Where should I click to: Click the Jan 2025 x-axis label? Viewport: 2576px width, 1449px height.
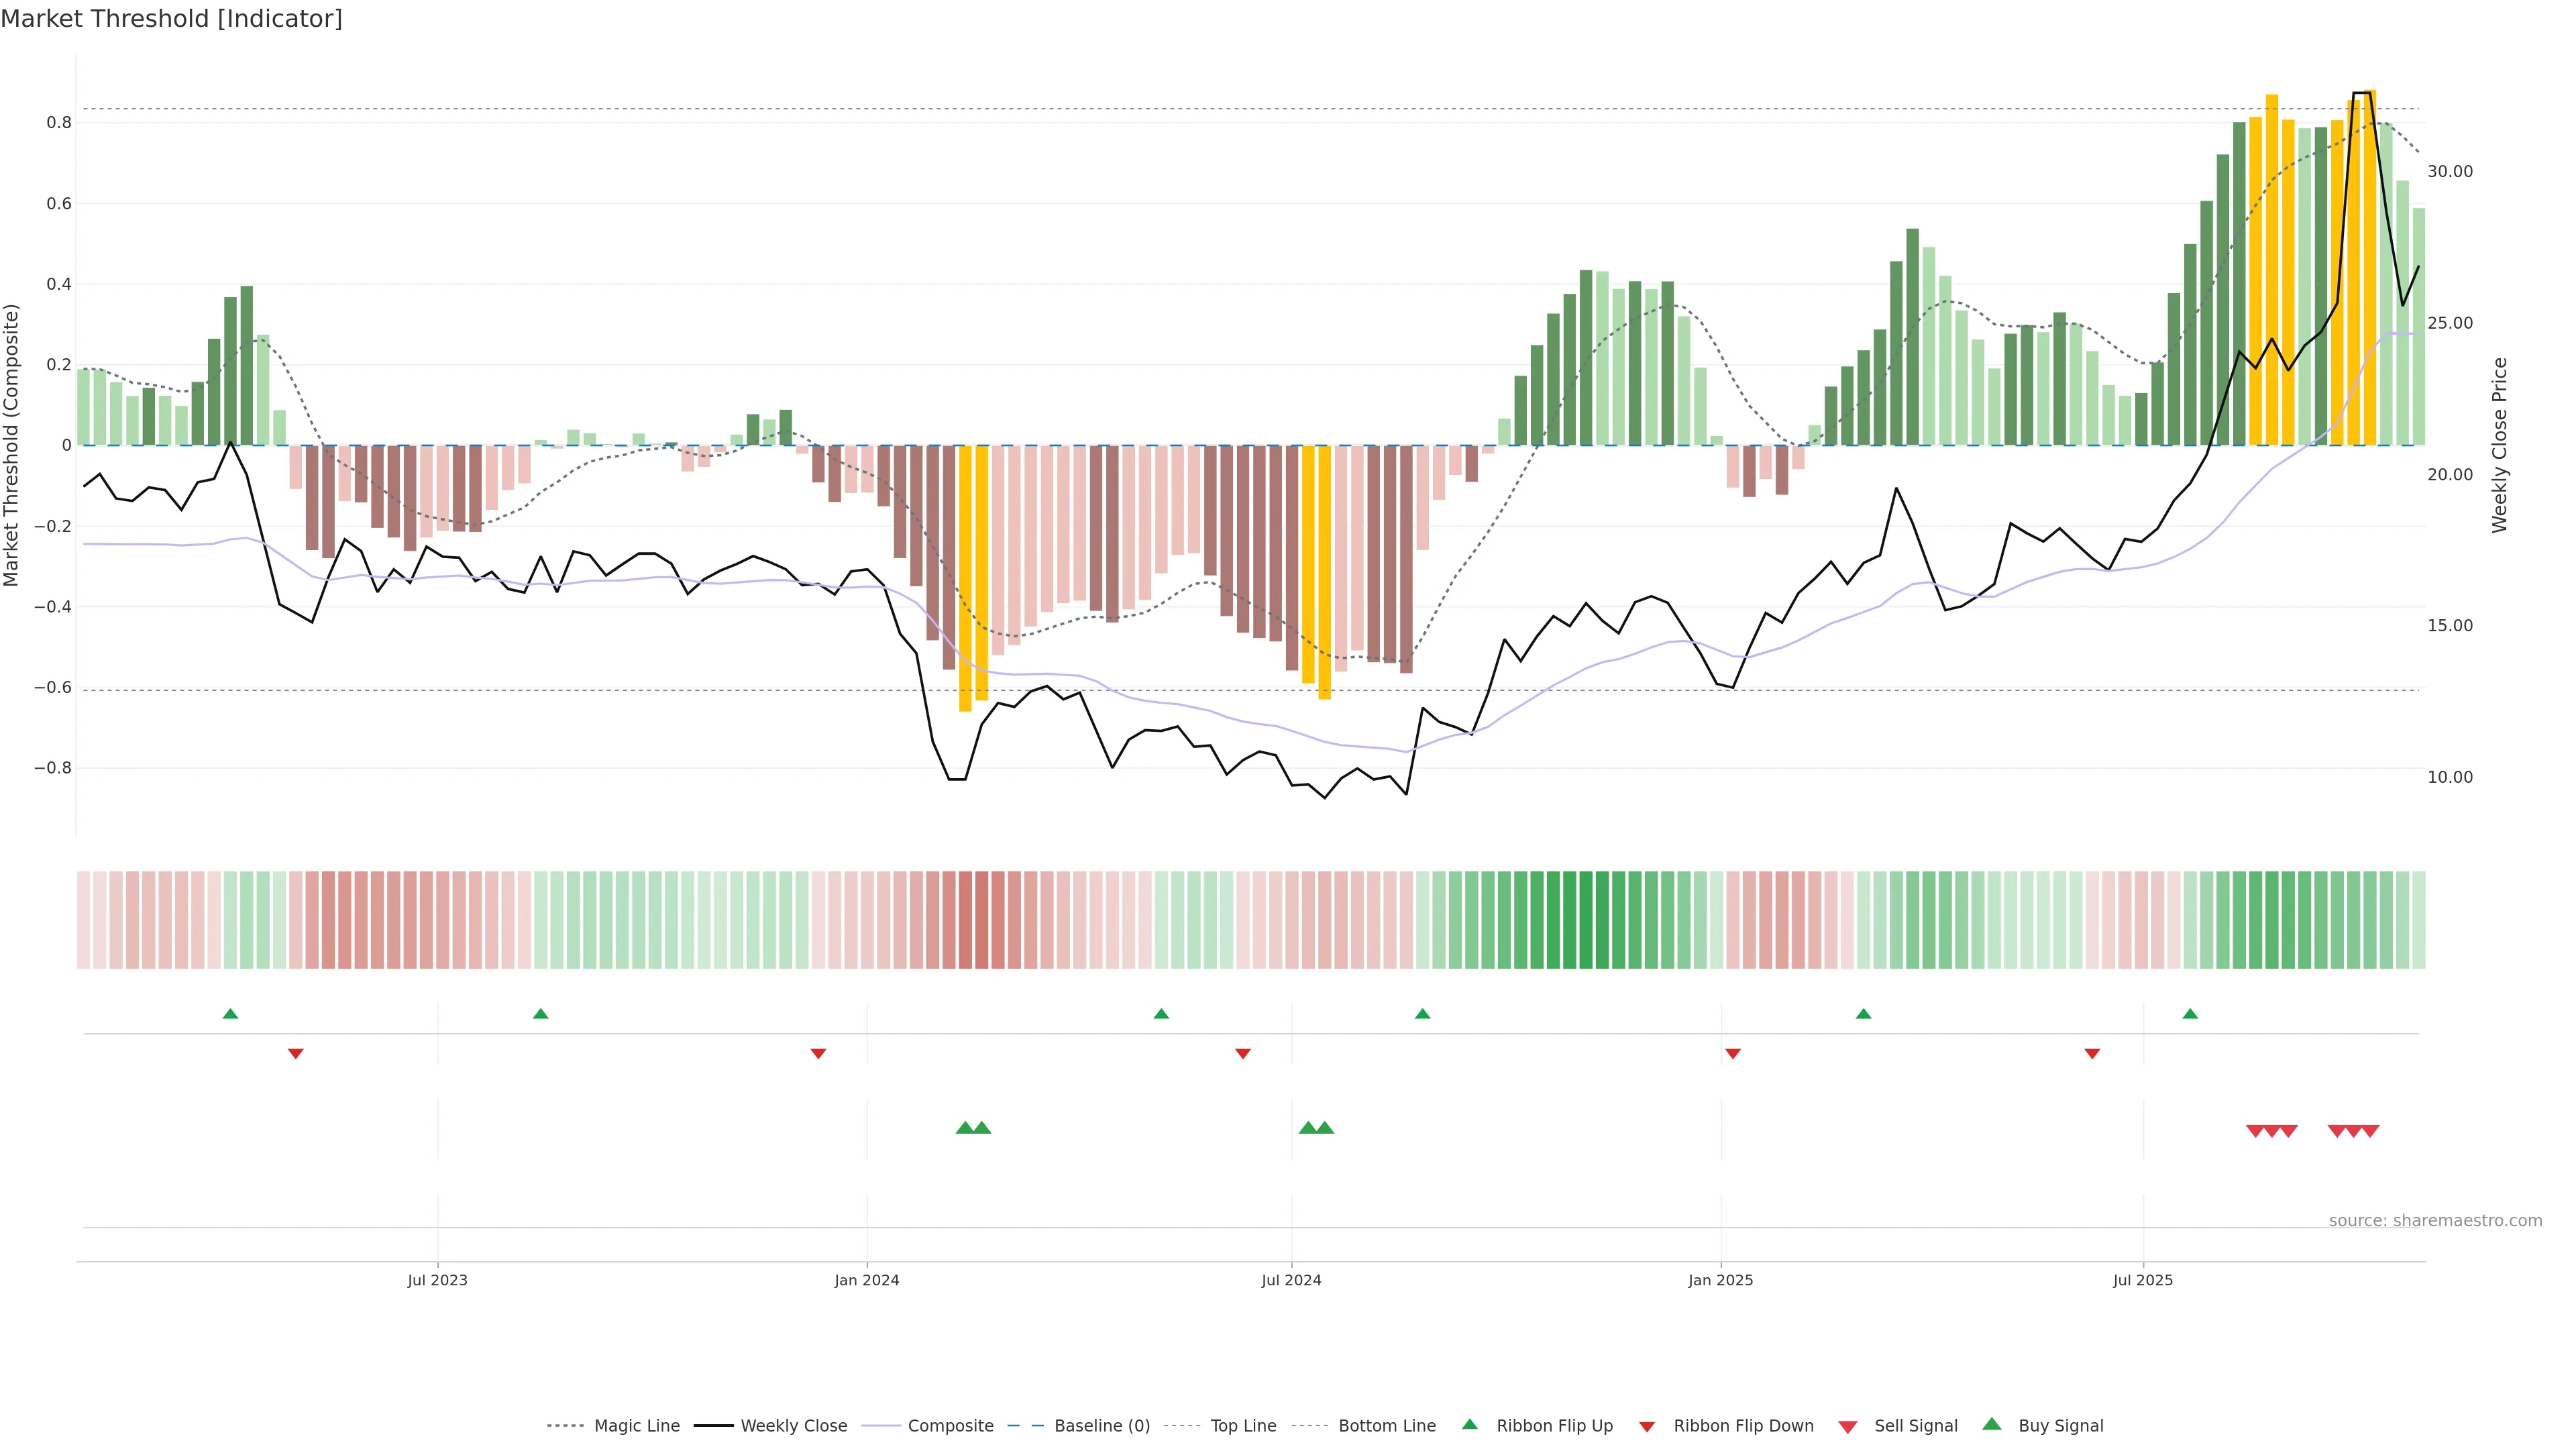click(x=1720, y=1280)
